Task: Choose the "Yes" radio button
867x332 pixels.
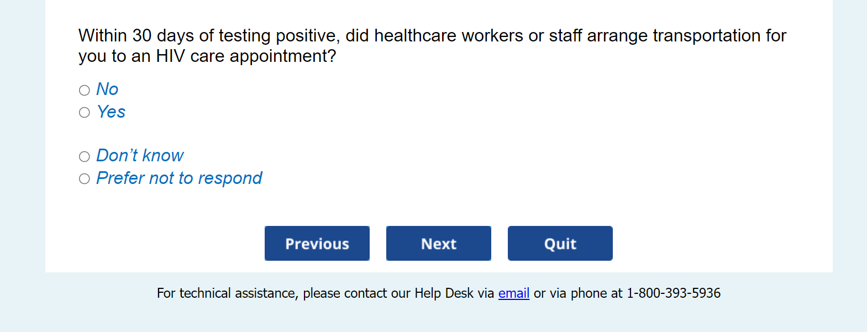Action: [85, 113]
